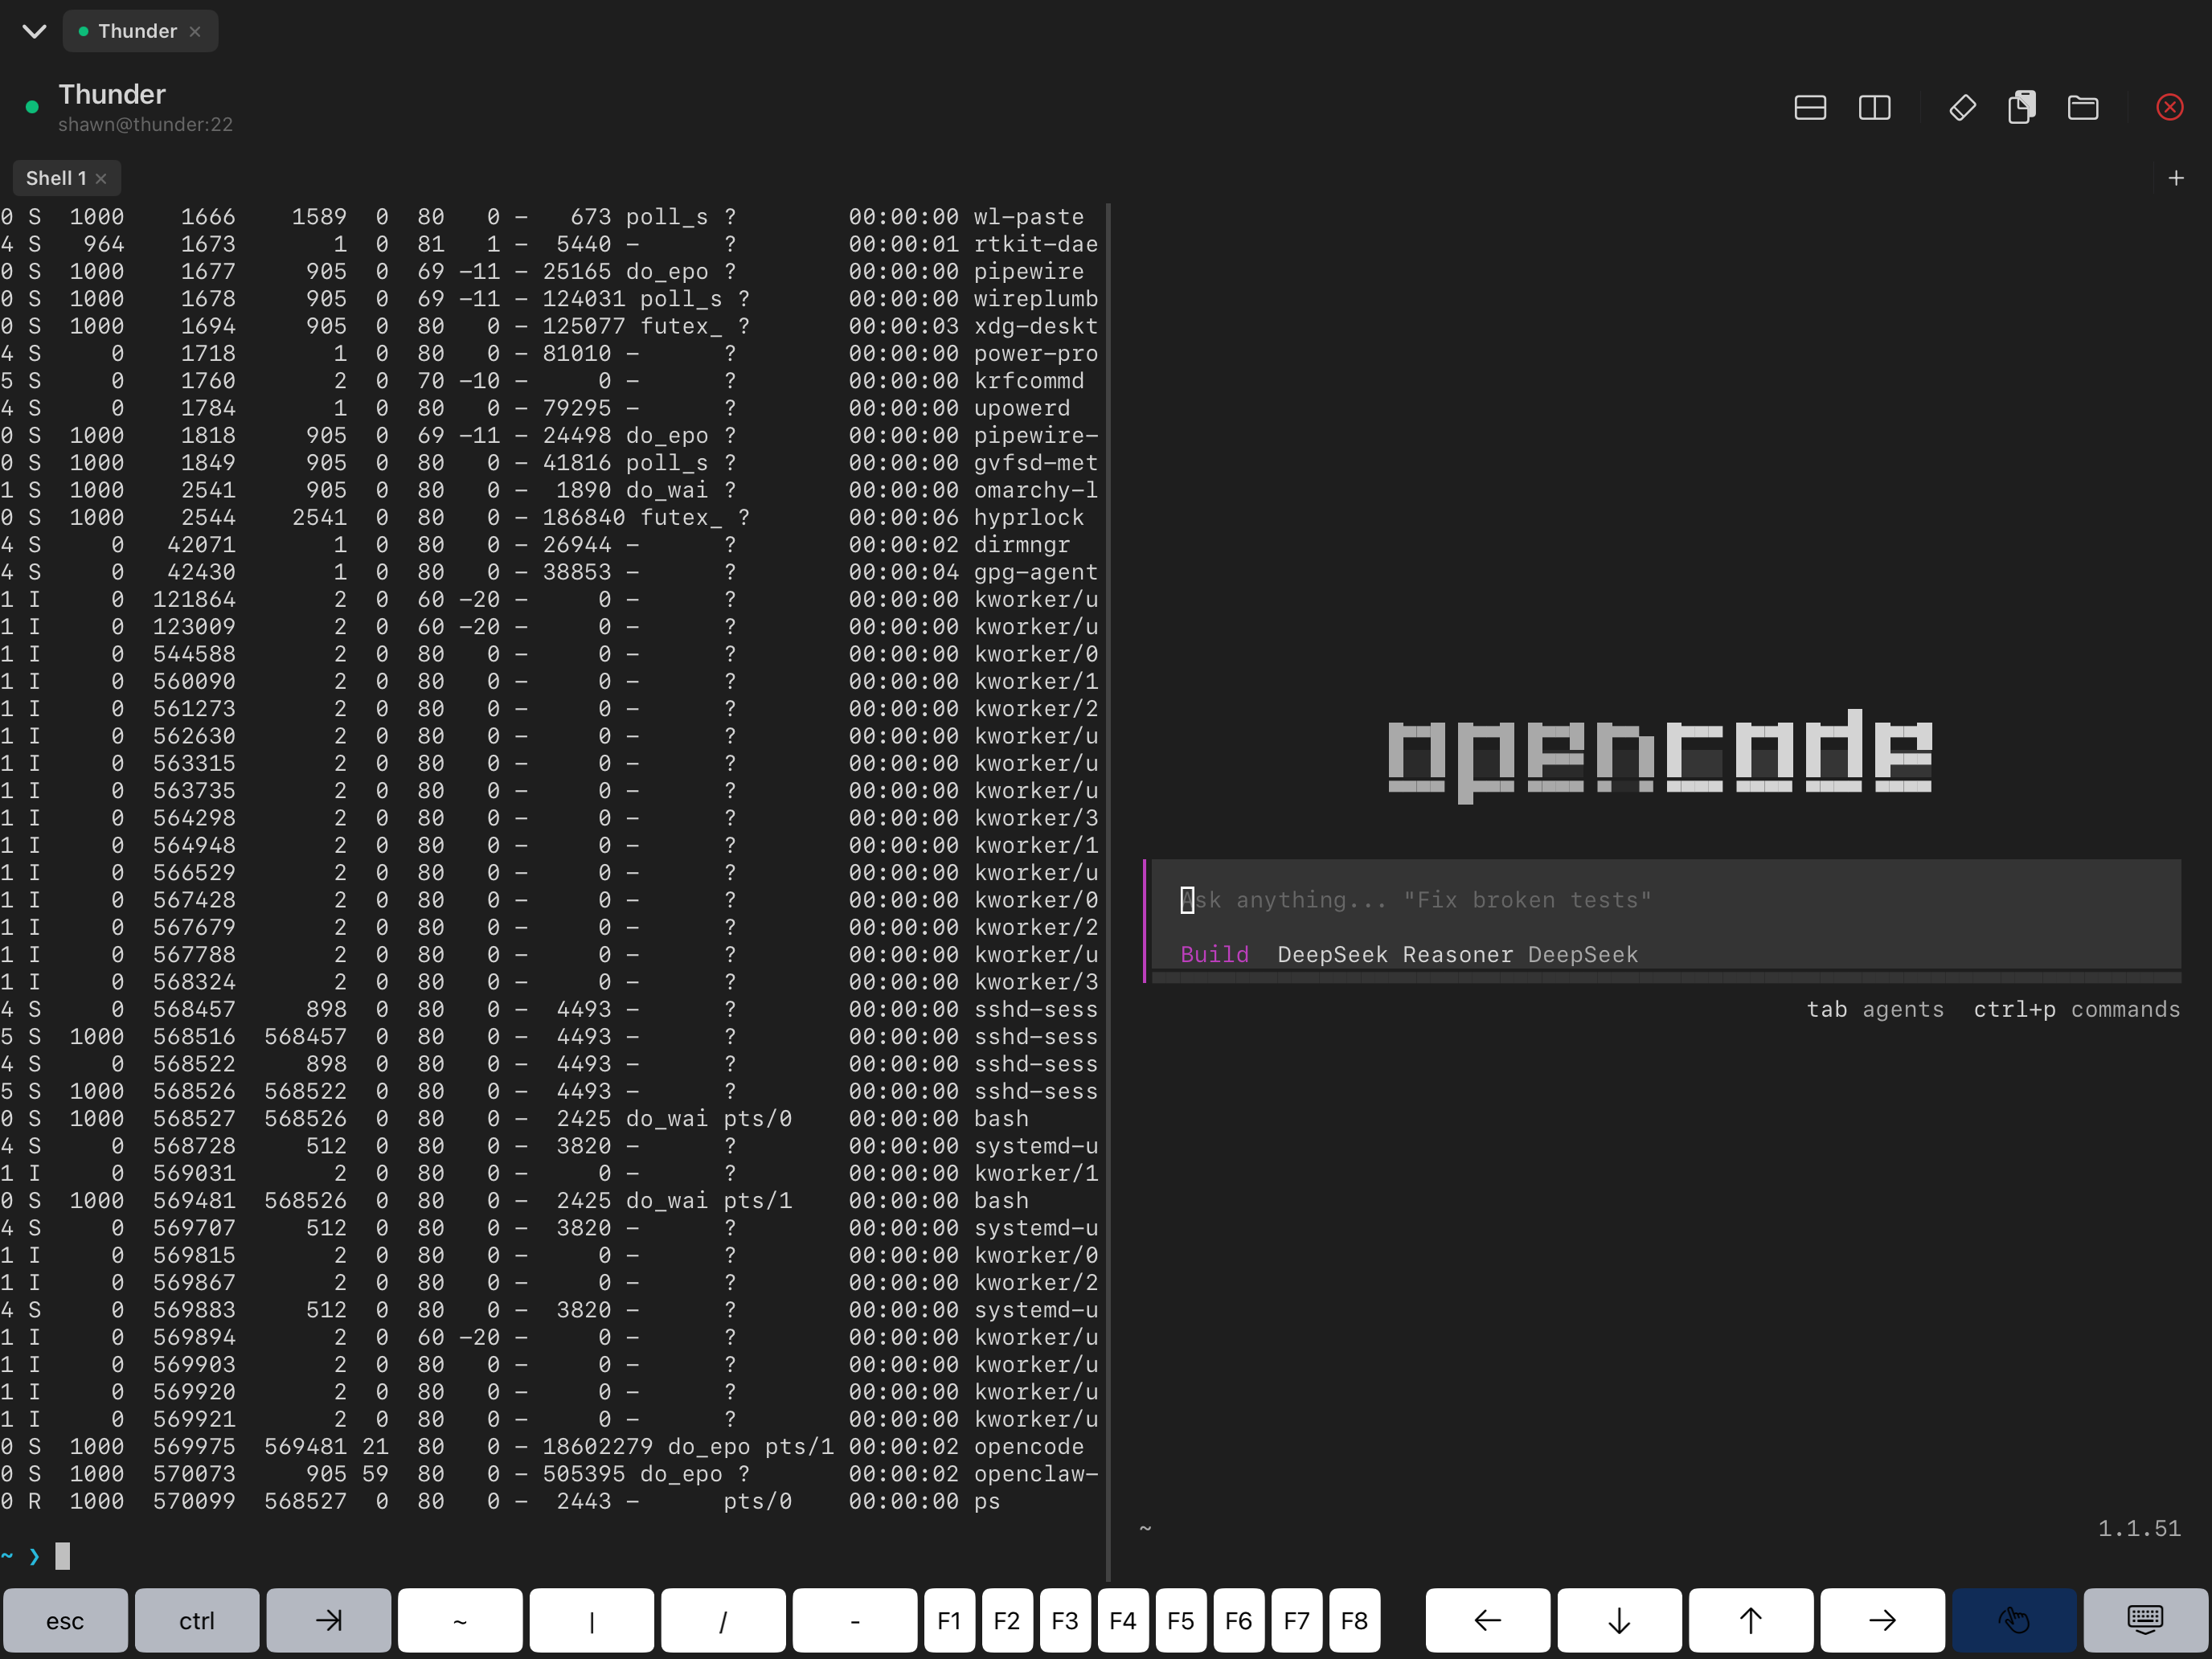
Task: Select the Shell 1 tab
Action: coord(55,178)
